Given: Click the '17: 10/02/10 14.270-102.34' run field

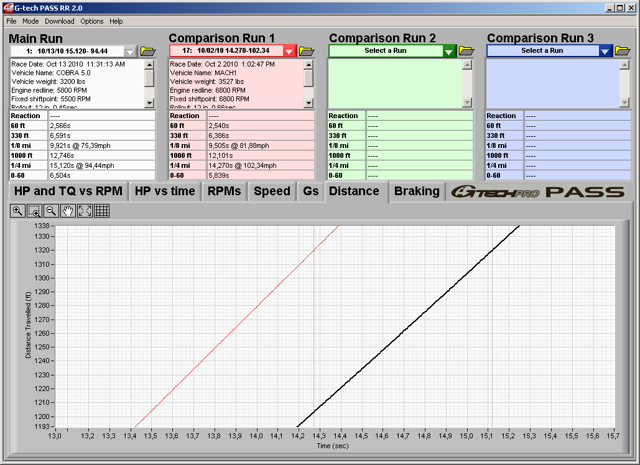Looking at the screenshot, I should pos(226,50).
